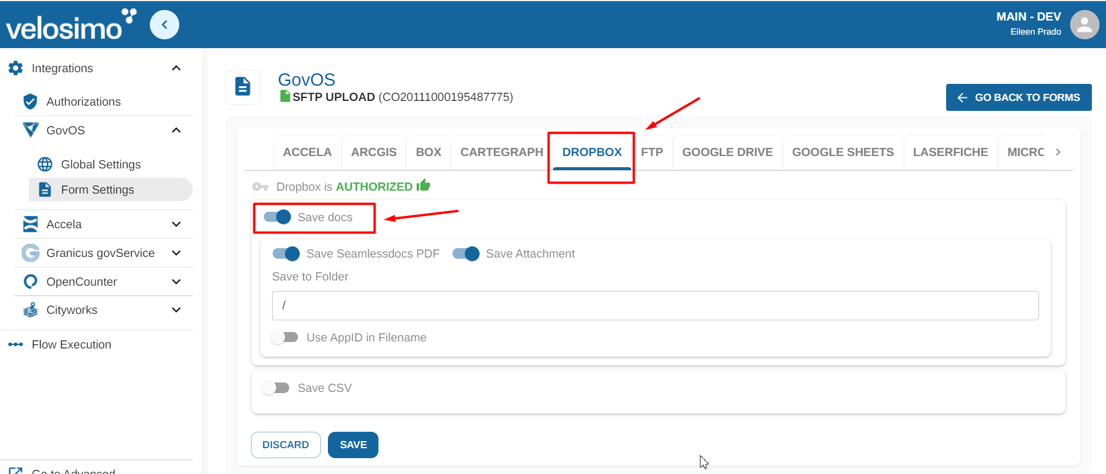Click the GovOS page title
Viewport: 1106px width, 474px height.
point(306,79)
